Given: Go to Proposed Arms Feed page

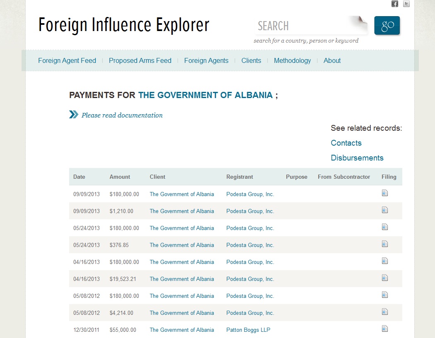Looking at the screenshot, I should tap(140, 60).
